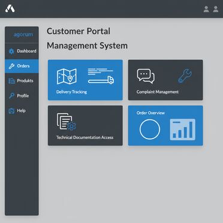Open Help in the sidebar menu
Viewport: 223px width, 223px height.
21,110
